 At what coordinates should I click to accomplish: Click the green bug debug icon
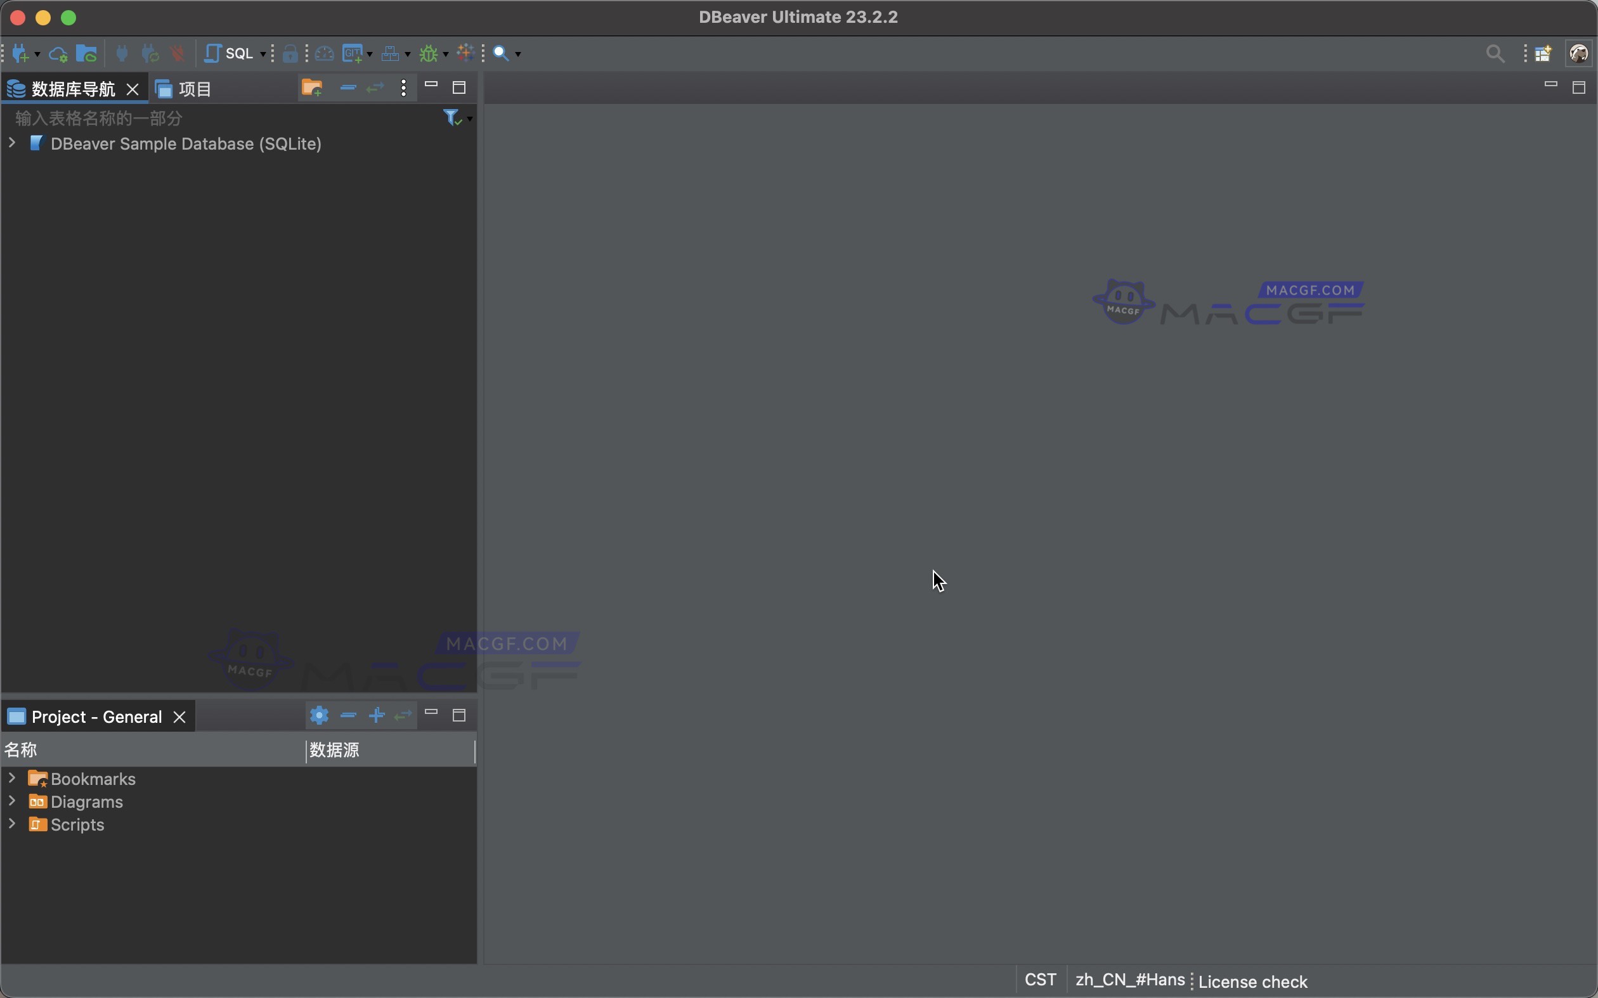(x=429, y=53)
